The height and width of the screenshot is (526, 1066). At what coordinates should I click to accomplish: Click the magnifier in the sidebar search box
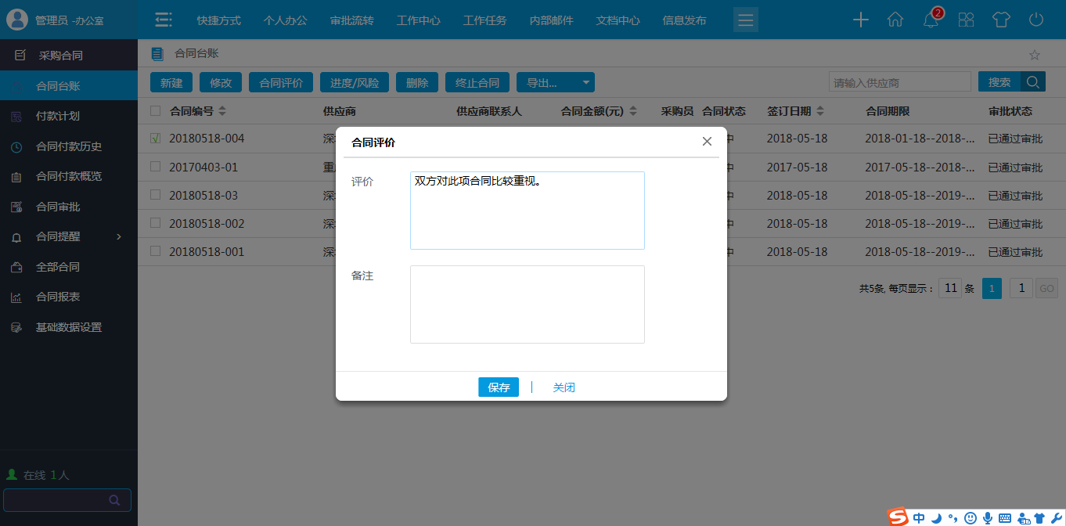click(x=114, y=499)
